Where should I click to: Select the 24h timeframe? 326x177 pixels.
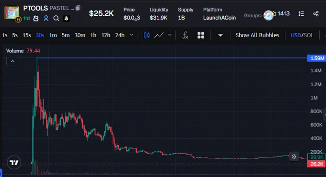click(120, 35)
